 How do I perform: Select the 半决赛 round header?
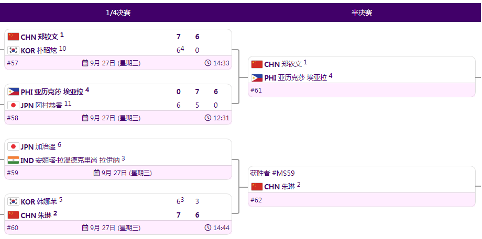[362, 13]
